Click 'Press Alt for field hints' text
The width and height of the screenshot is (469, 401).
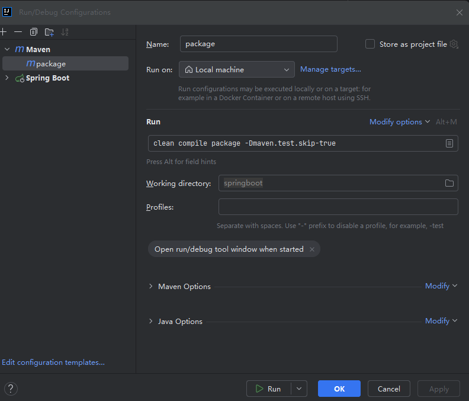click(x=181, y=162)
